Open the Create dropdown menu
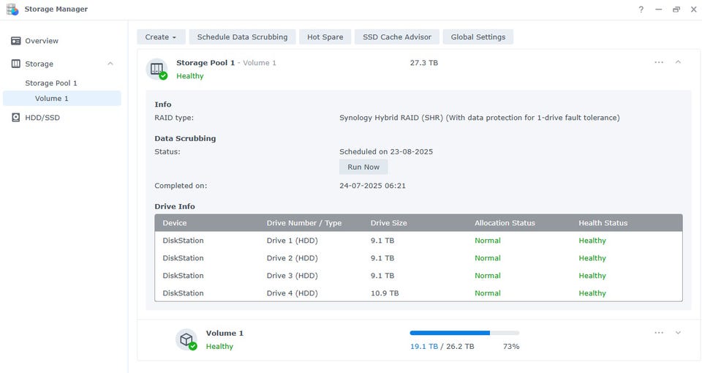 tap(160, 37)
